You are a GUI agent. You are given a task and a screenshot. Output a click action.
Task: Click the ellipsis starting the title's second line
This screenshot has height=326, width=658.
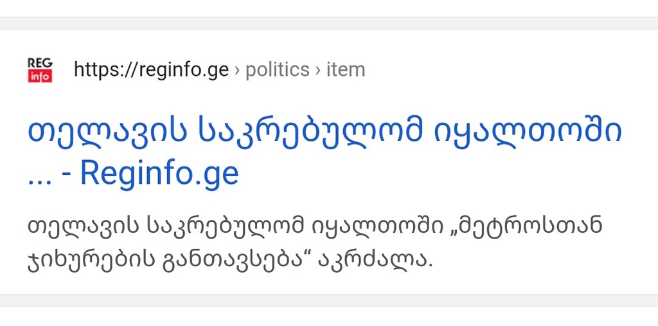(39, 181)
